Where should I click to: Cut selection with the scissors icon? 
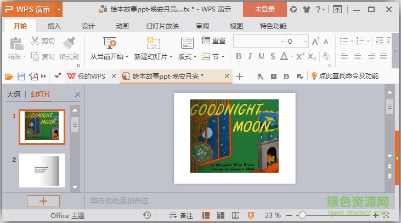35,40
